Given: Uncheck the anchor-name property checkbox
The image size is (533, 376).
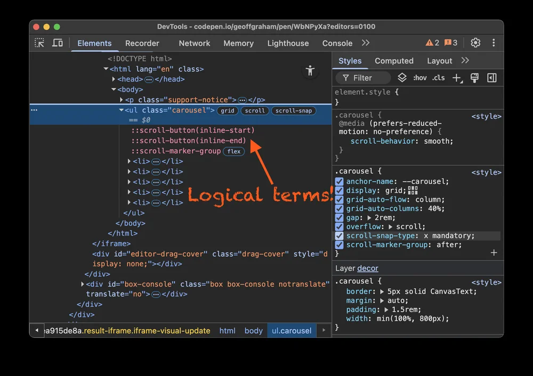Looking at the screenshot, I should click(339, 182).
